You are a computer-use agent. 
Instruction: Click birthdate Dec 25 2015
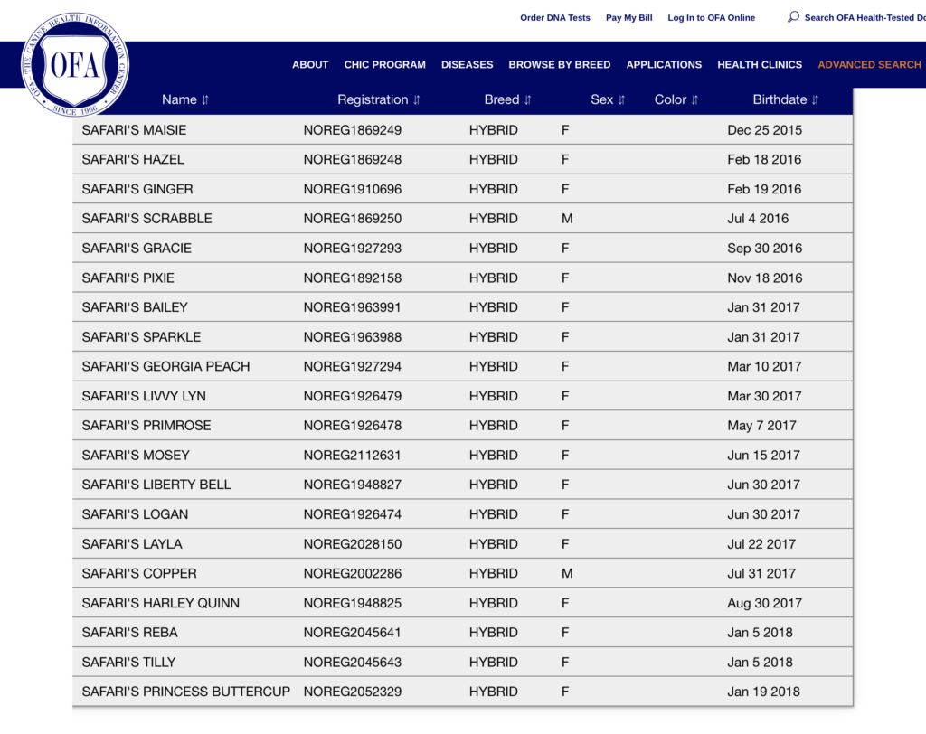tap(765, 130)
